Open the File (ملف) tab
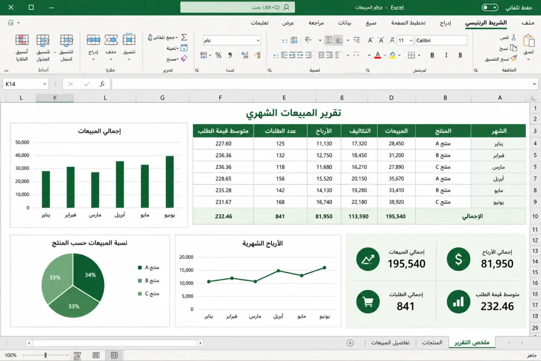 click(528, 23)
